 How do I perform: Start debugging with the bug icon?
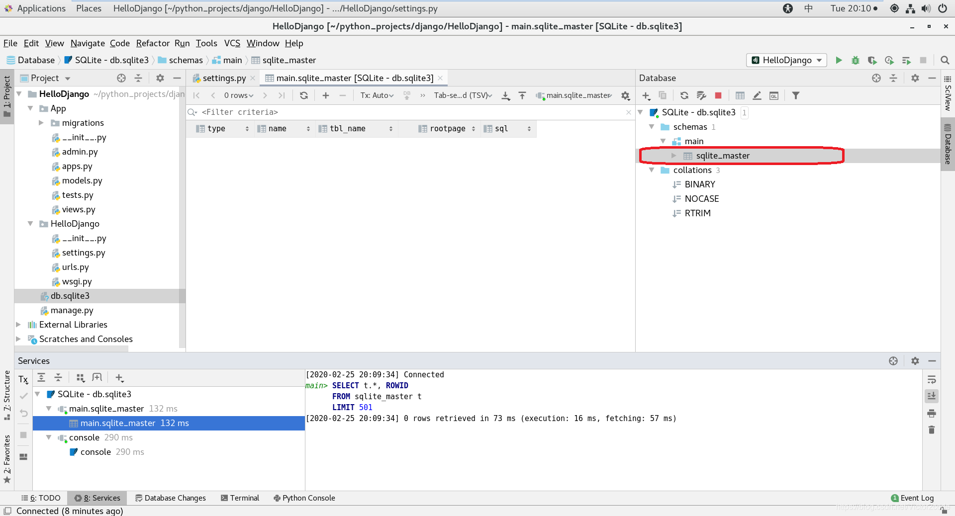[x=856, y=60]
